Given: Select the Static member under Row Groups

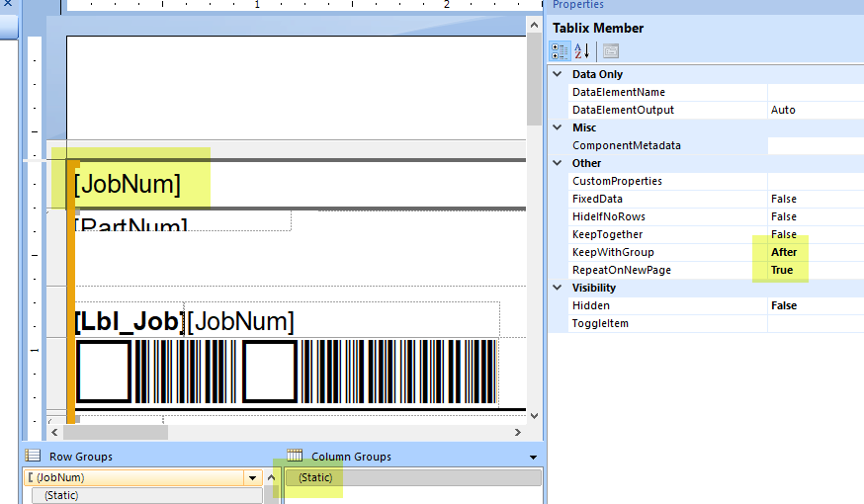Looking at the screenshot, I should point(147,495).
